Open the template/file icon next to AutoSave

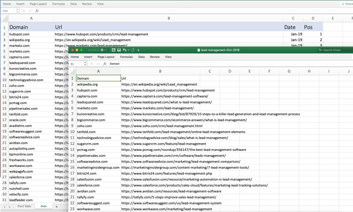pyautogui.click(x=113, y=50)
